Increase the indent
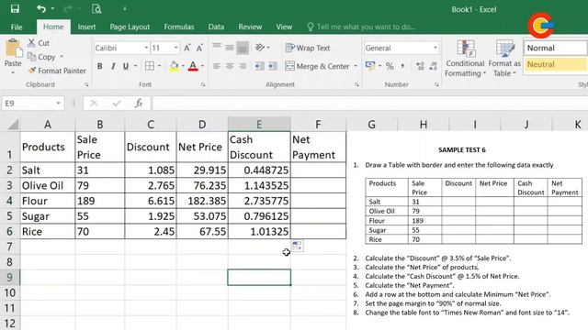588x330 pixels. click(x=273, y=66)
